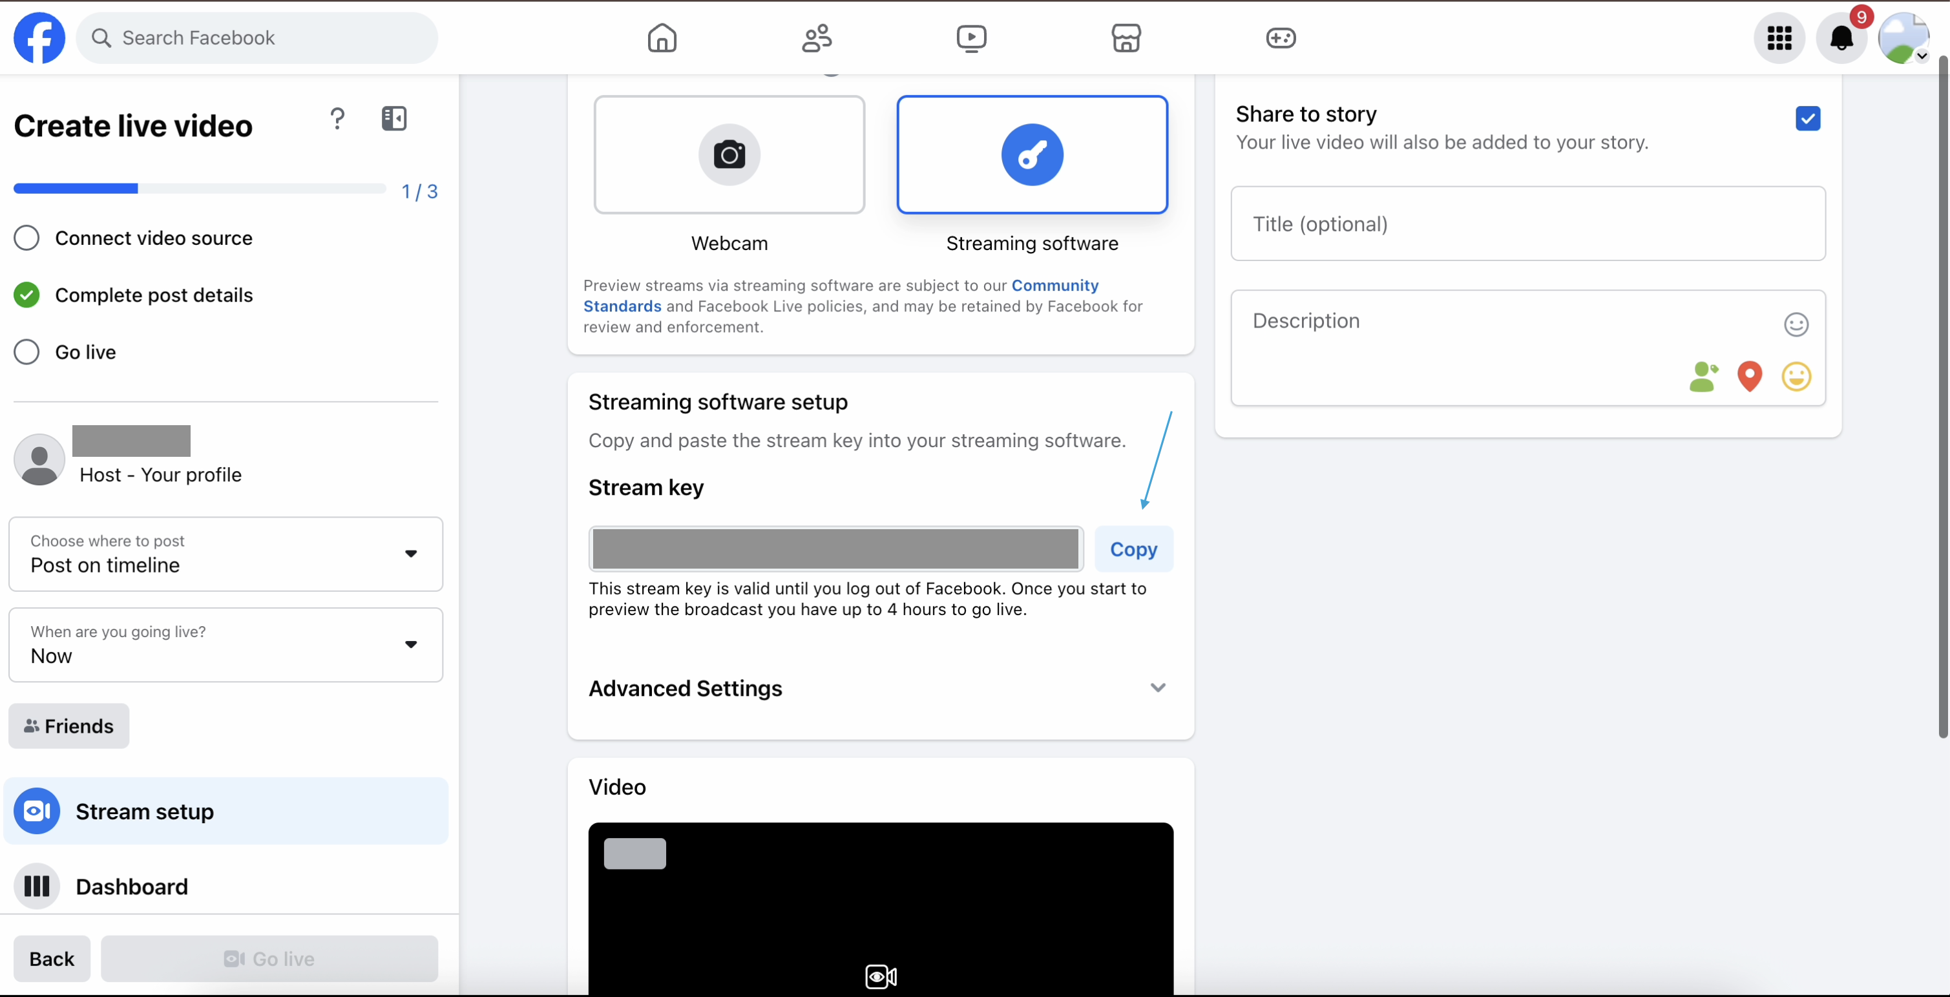Click the stream key field
Viewport: 1950px width, 997px height.
[x=835, y=549]
